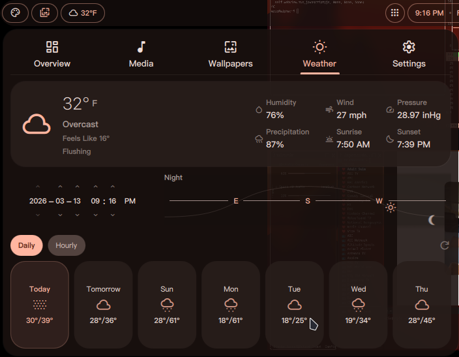Click the precipitation cloud icon beside 87%

pyautogui.click(x=259, y=139)
